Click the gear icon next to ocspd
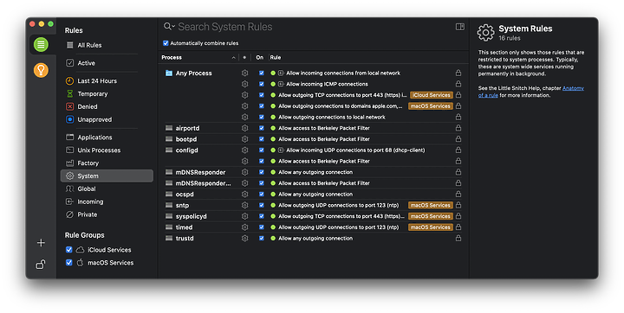This screenshot has height=313, width=624. tap(244, 195)
